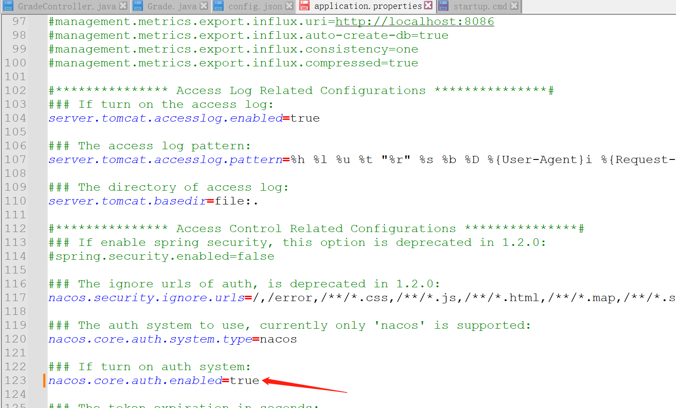
Task: Click the nacos value of auth.system.type
Action: pyautogui.click(x=278, y=339)
